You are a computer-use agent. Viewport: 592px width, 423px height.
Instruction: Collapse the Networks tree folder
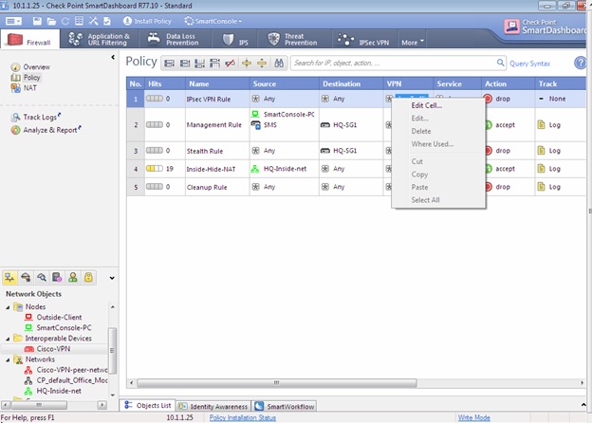(x=8, y=360)
